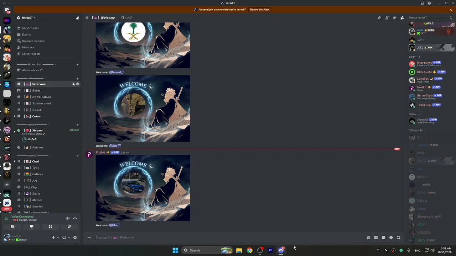
Task: Open the Members page in the sidebar
Action: point(28,47)
